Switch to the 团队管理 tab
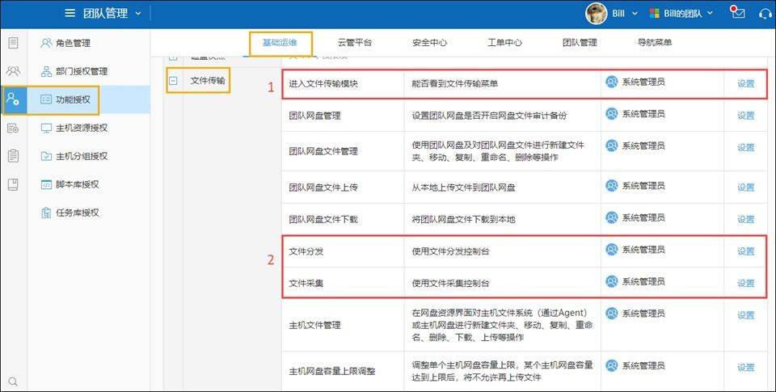776x392 pixels. tap(580, 43)
